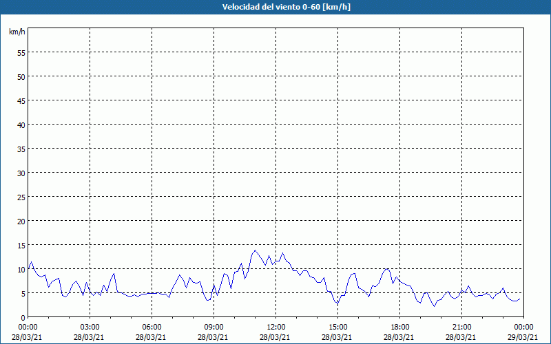Click the 18:00 time label on the x-axis

click(400, 327)
